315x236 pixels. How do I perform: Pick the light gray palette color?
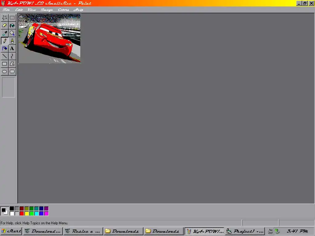click(17, 214)
